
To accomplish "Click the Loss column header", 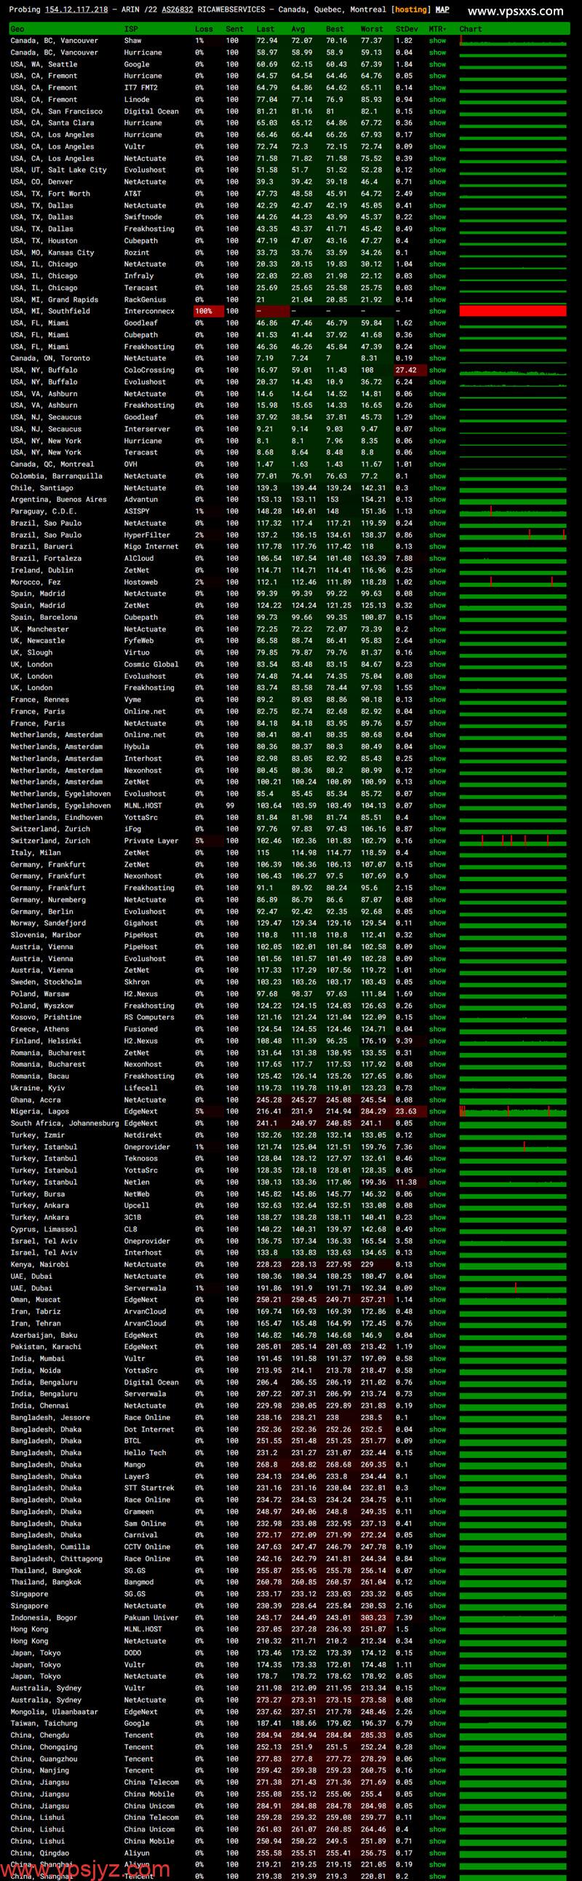I will 204,29.
